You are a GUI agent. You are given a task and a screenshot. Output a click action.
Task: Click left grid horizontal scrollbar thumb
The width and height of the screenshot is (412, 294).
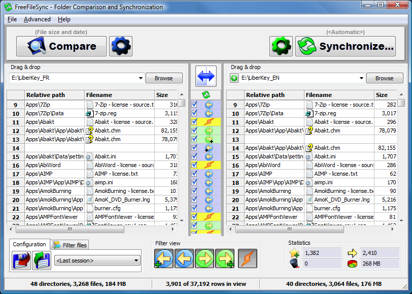(70, 230)
